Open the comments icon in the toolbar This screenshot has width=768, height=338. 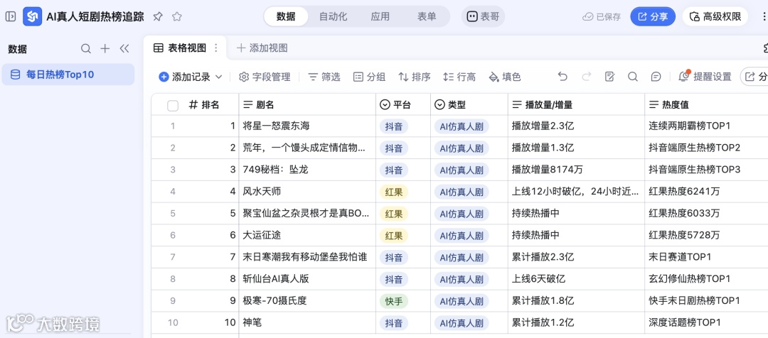656,77
